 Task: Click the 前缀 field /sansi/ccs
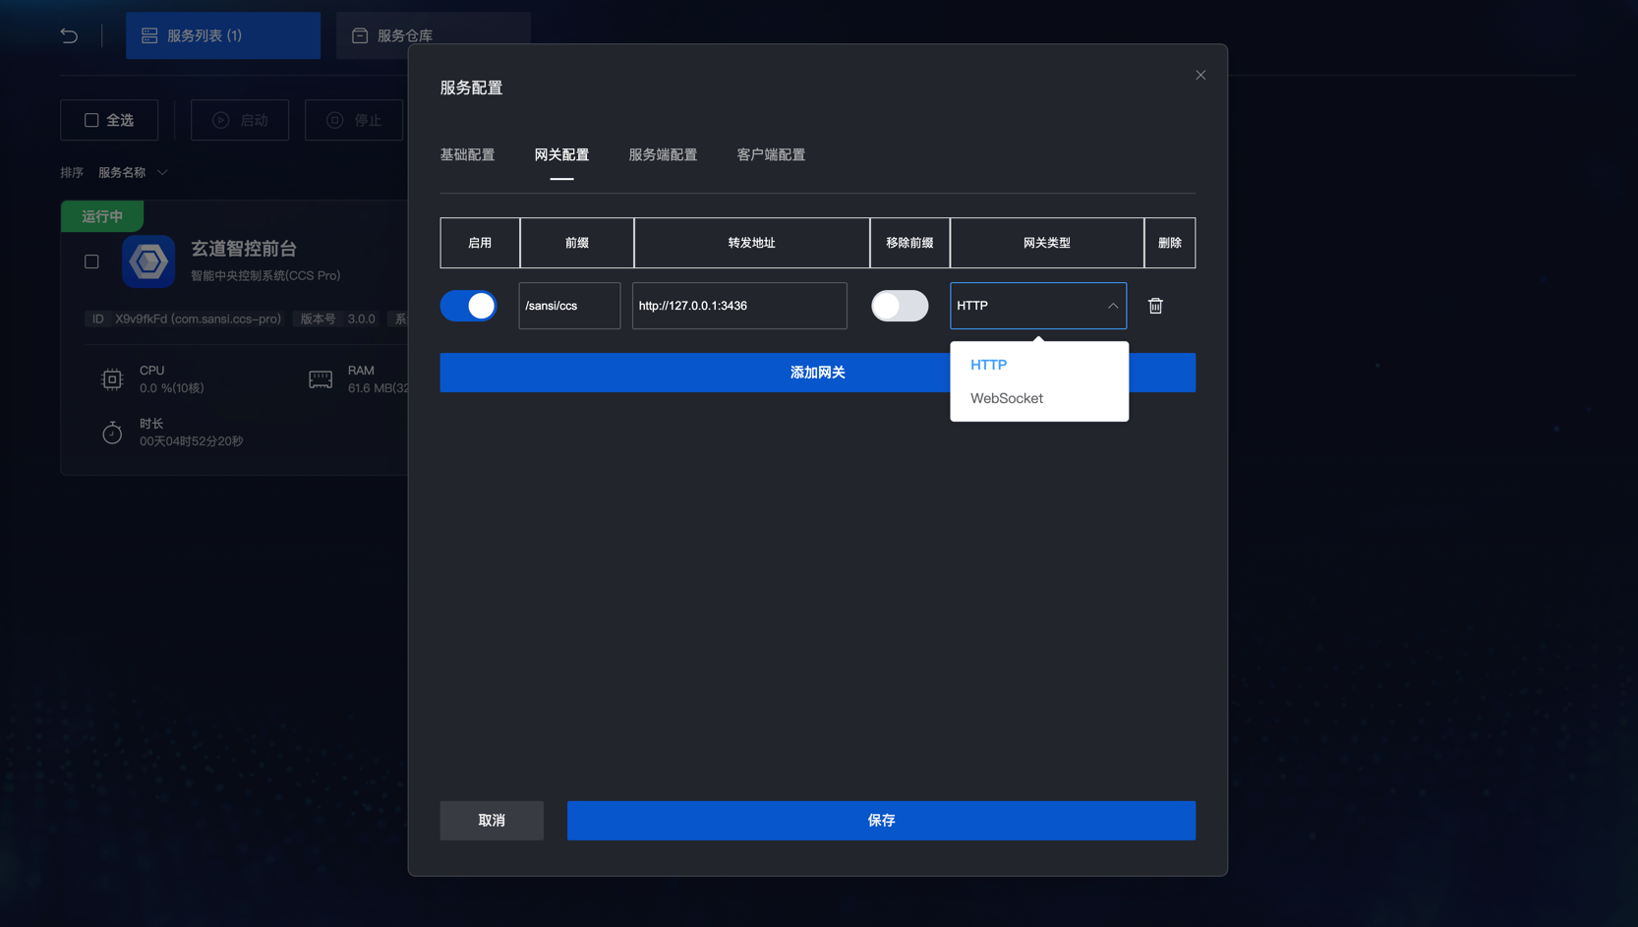click(569, 306)
